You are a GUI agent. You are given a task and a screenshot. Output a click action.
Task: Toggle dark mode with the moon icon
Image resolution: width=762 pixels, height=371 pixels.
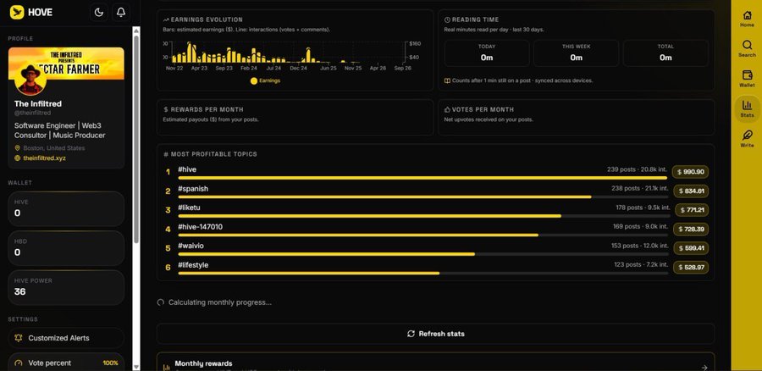[x=99, y=13]
